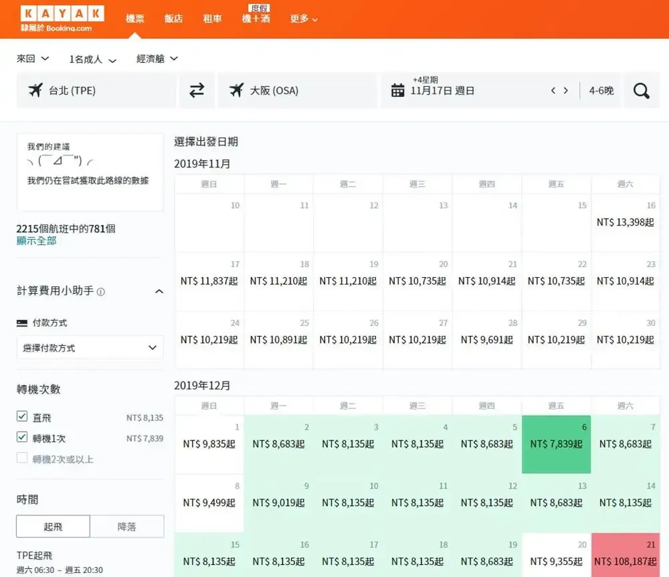The height and width of the screenshot is (577, 669).
Task: Expand the 選擇付款方式 dropdown
Action: pyautogui.click(x=90, y=348)
